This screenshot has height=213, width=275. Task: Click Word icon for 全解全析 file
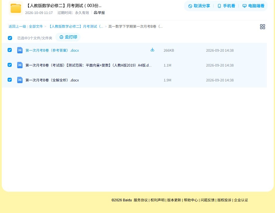pyautogui.click(x=20, y=80)
